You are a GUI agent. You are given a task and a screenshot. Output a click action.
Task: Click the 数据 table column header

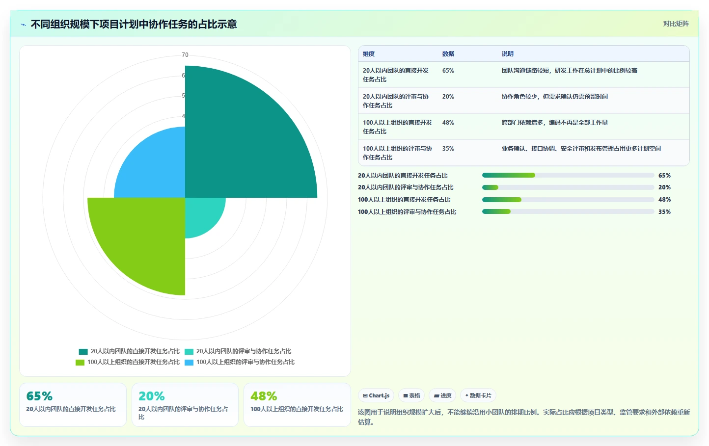[448, 54]
